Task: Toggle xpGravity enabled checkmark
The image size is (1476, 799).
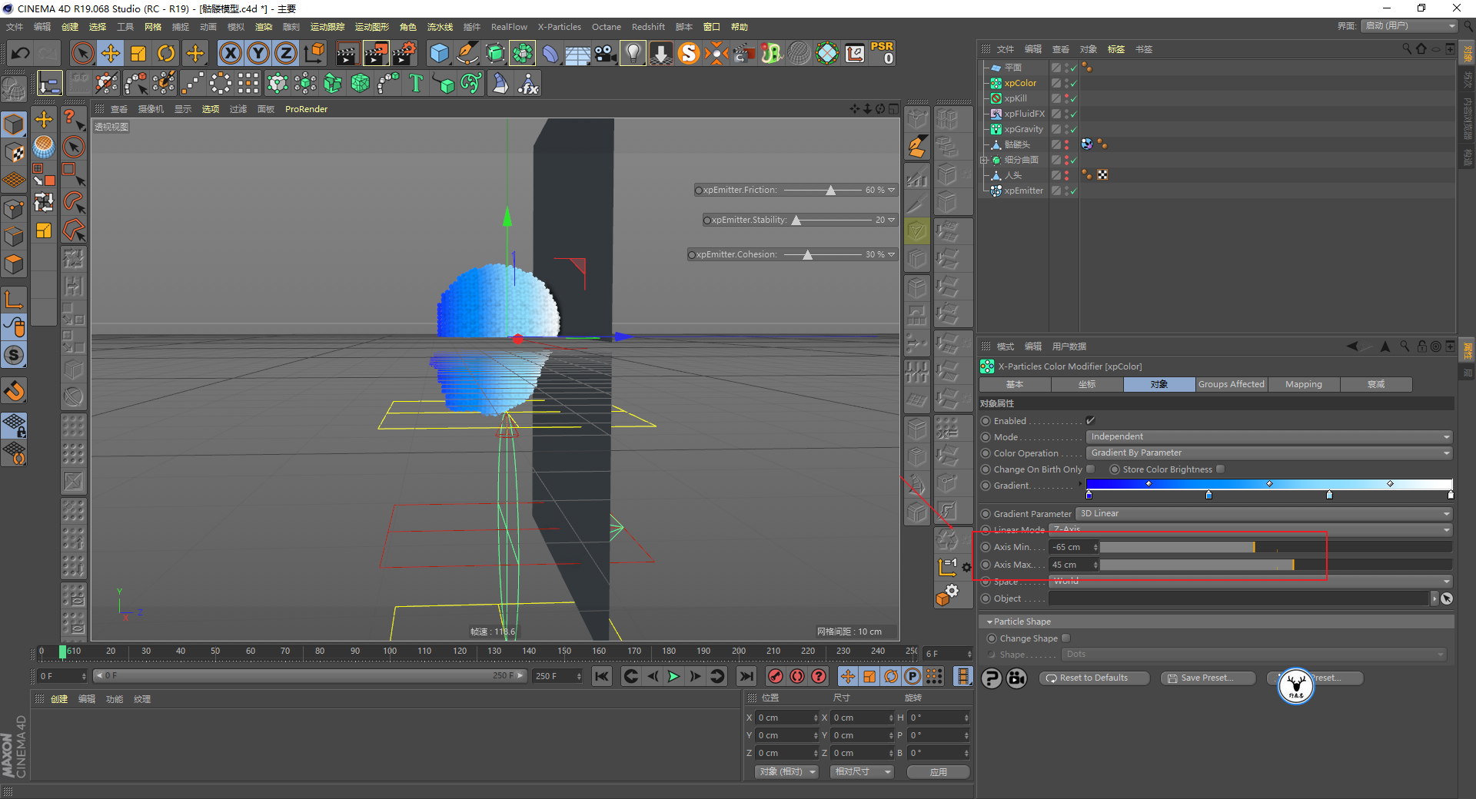Action: 1073,129
